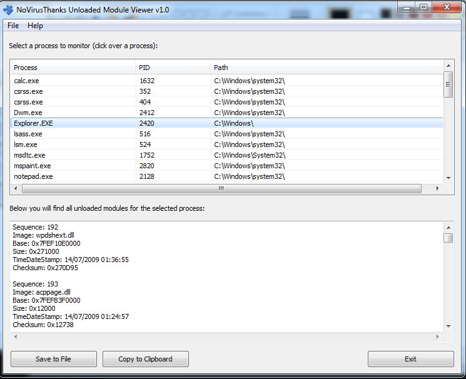Click PID value 516

(145, 134)
